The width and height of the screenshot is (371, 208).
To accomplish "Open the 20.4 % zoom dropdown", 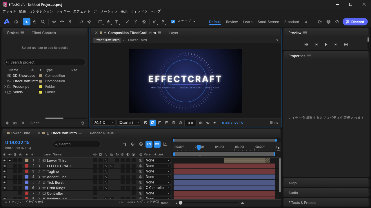I will (103, 123).
